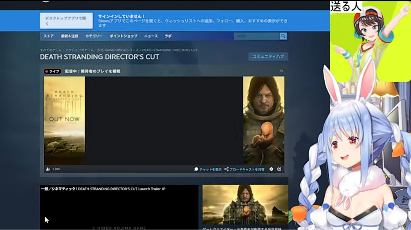Select the ブロードキャストを共有 label
Image resolution: width=411 pixels, height=230 pixels.
click(247, 170)
